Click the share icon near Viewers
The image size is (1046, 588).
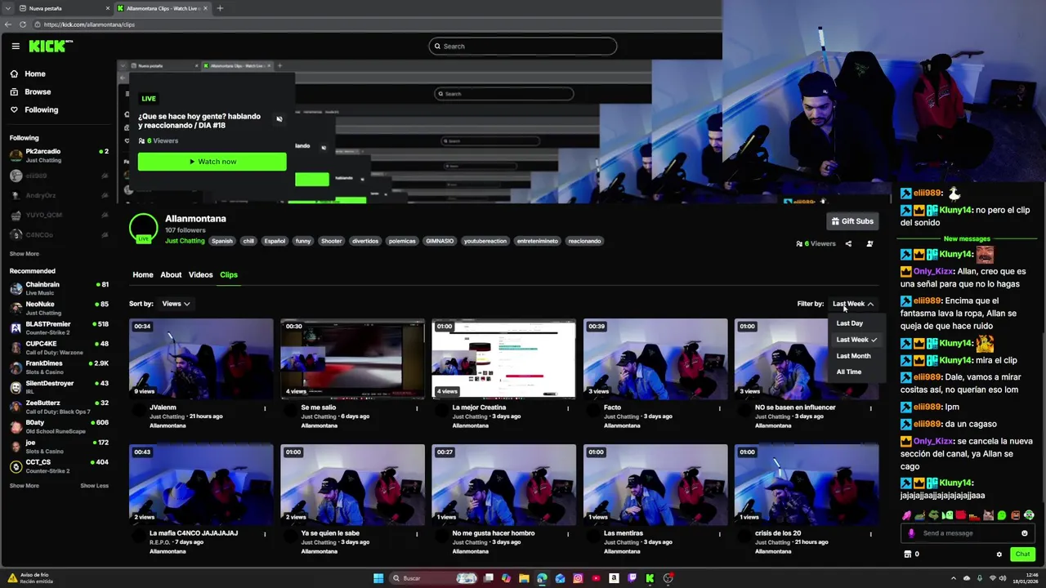click(848, 243)
